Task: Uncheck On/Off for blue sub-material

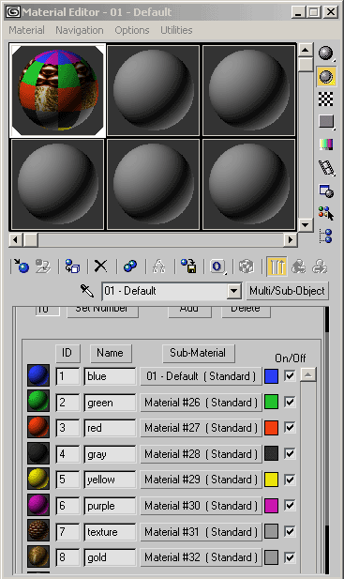Action: click(x=290, y=376)
